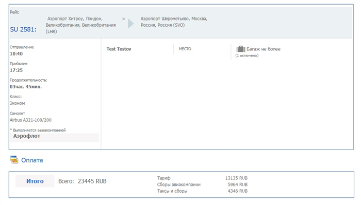This screenshot has width=361, height=205.
Task: Click the Отправление label
Action: pyautogui.click(x=22, y=47)
